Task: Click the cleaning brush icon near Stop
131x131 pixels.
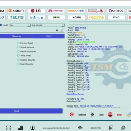Action: pos(128,115)
